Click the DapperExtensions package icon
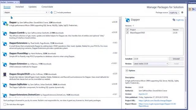The width and height of the screenshot is (196, 110). click(x=5, y=44)
